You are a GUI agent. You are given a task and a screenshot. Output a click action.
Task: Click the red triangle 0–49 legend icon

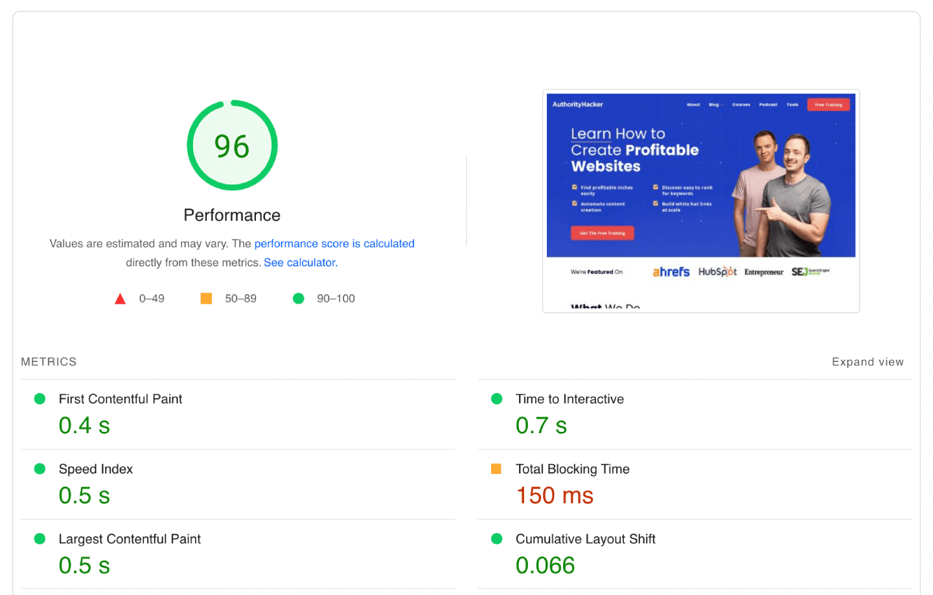click(120, 299)
